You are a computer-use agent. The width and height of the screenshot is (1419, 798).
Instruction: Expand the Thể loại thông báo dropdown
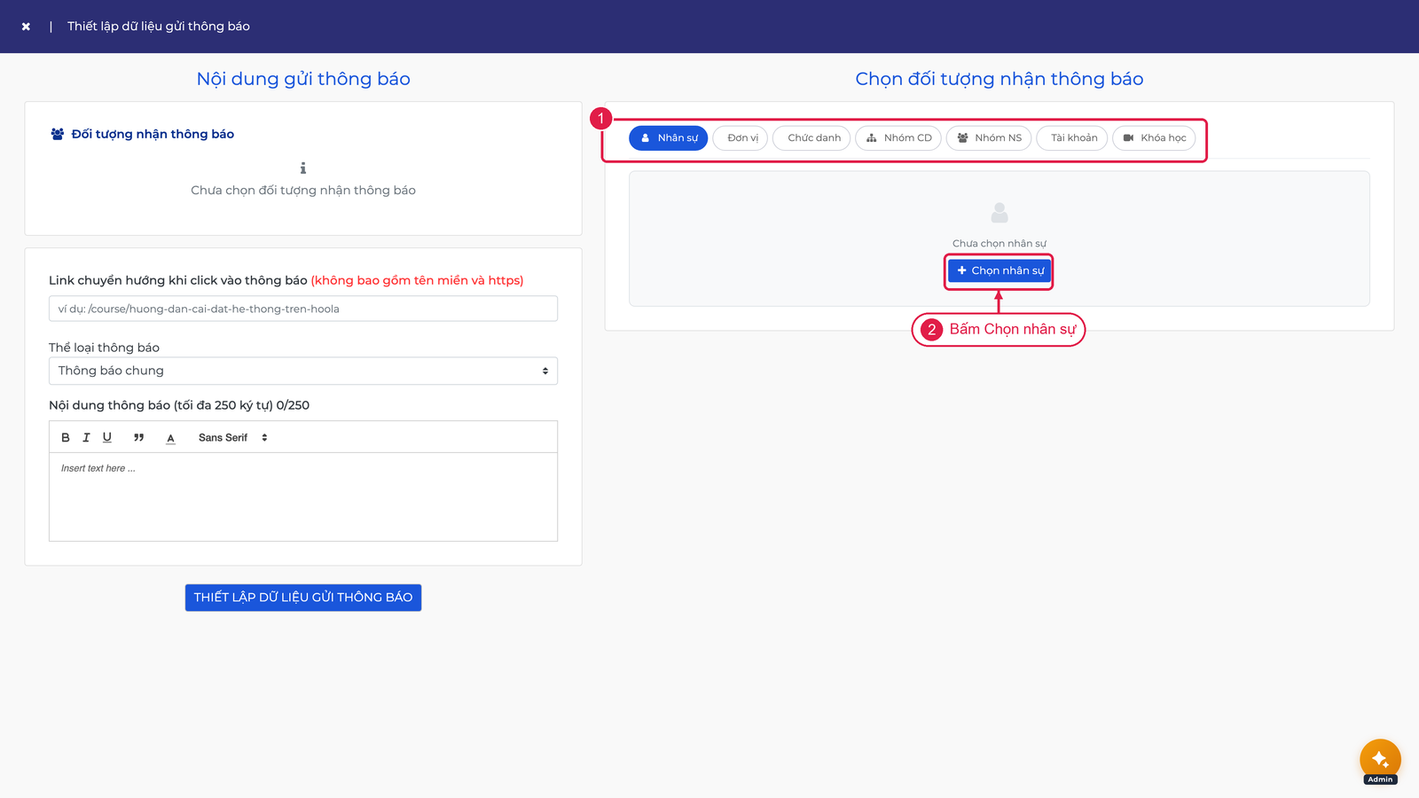pyautogui.click(x=303, y=371)
